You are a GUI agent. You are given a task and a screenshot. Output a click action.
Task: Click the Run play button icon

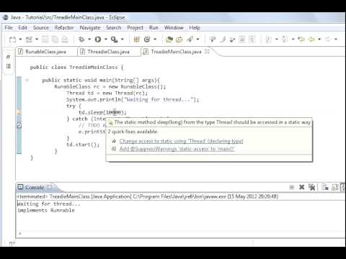98,39
